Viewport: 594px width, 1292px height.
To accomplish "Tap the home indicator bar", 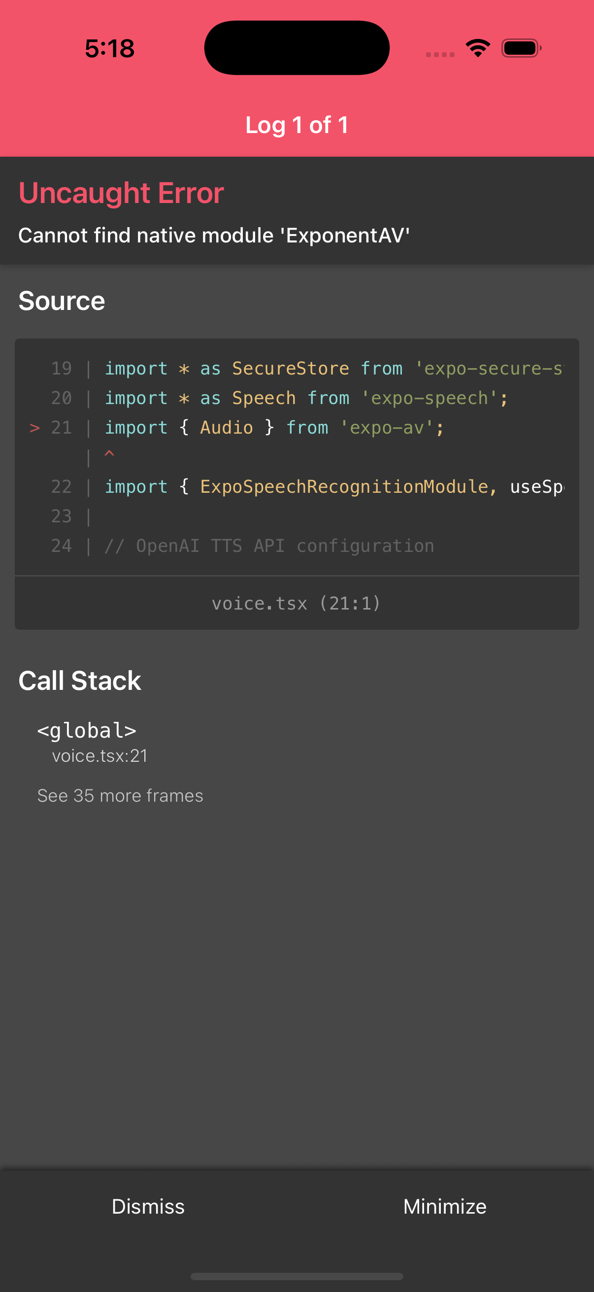I will [x=297, y=1276].
